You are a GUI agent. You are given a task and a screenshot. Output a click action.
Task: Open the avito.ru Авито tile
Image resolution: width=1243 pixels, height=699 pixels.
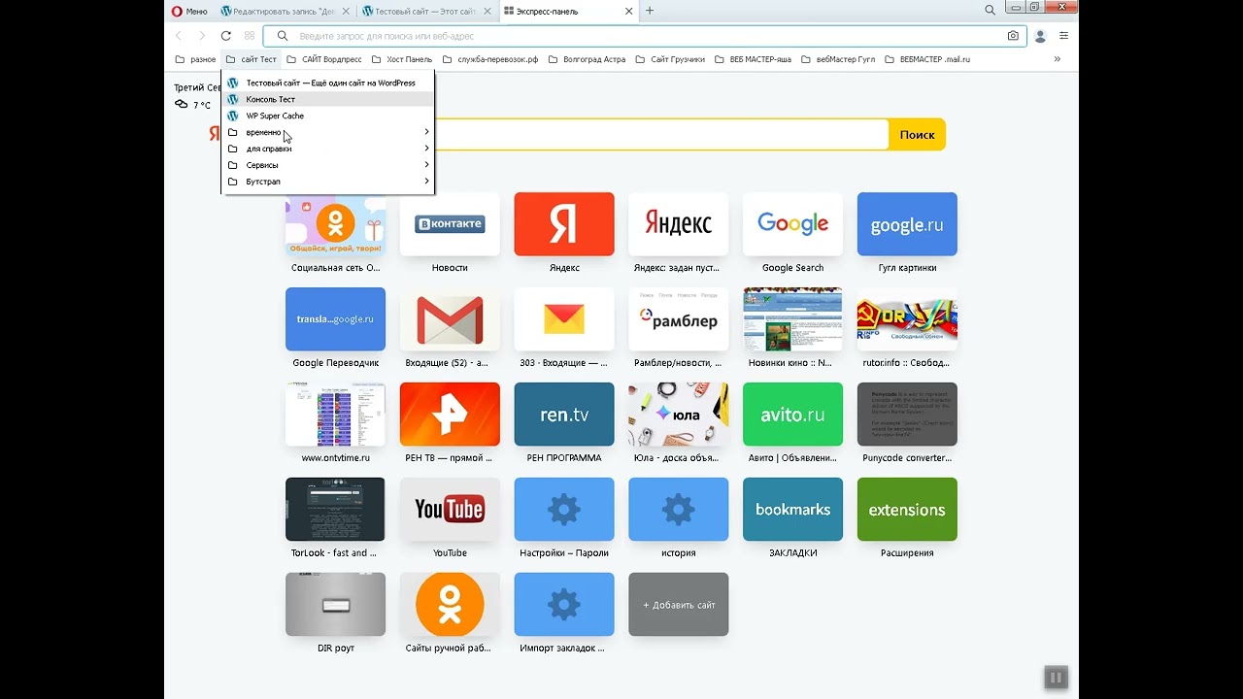coord(792,415)
